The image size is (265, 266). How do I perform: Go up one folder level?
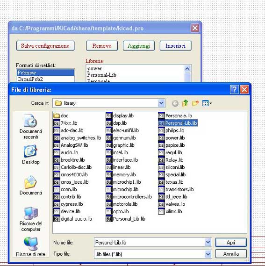(x=185, y=103)
